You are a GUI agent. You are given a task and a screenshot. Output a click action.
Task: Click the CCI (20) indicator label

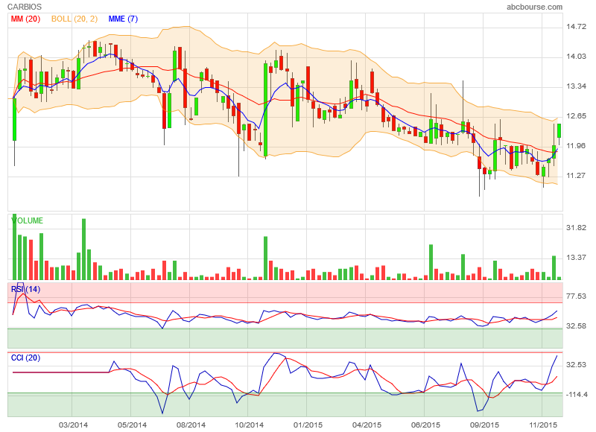pyautogui.click(x=25, y=358)
